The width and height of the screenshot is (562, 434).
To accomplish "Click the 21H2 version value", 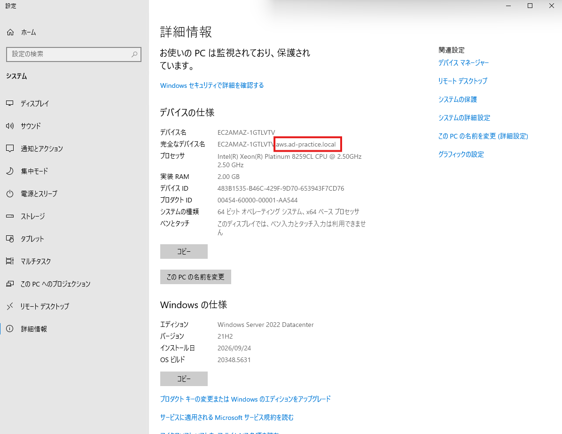I will tap(225, 336).
